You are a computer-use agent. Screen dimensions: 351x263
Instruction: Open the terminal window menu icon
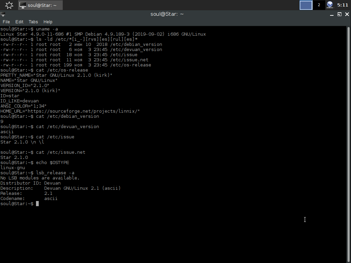pos(3,14)
